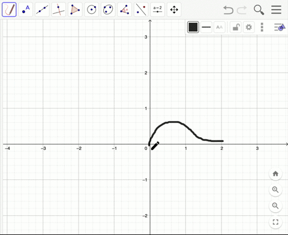This screenshot has width=288, height=235.
Task: Select the Angle measurement tool
Action: (x=124, y=10)
